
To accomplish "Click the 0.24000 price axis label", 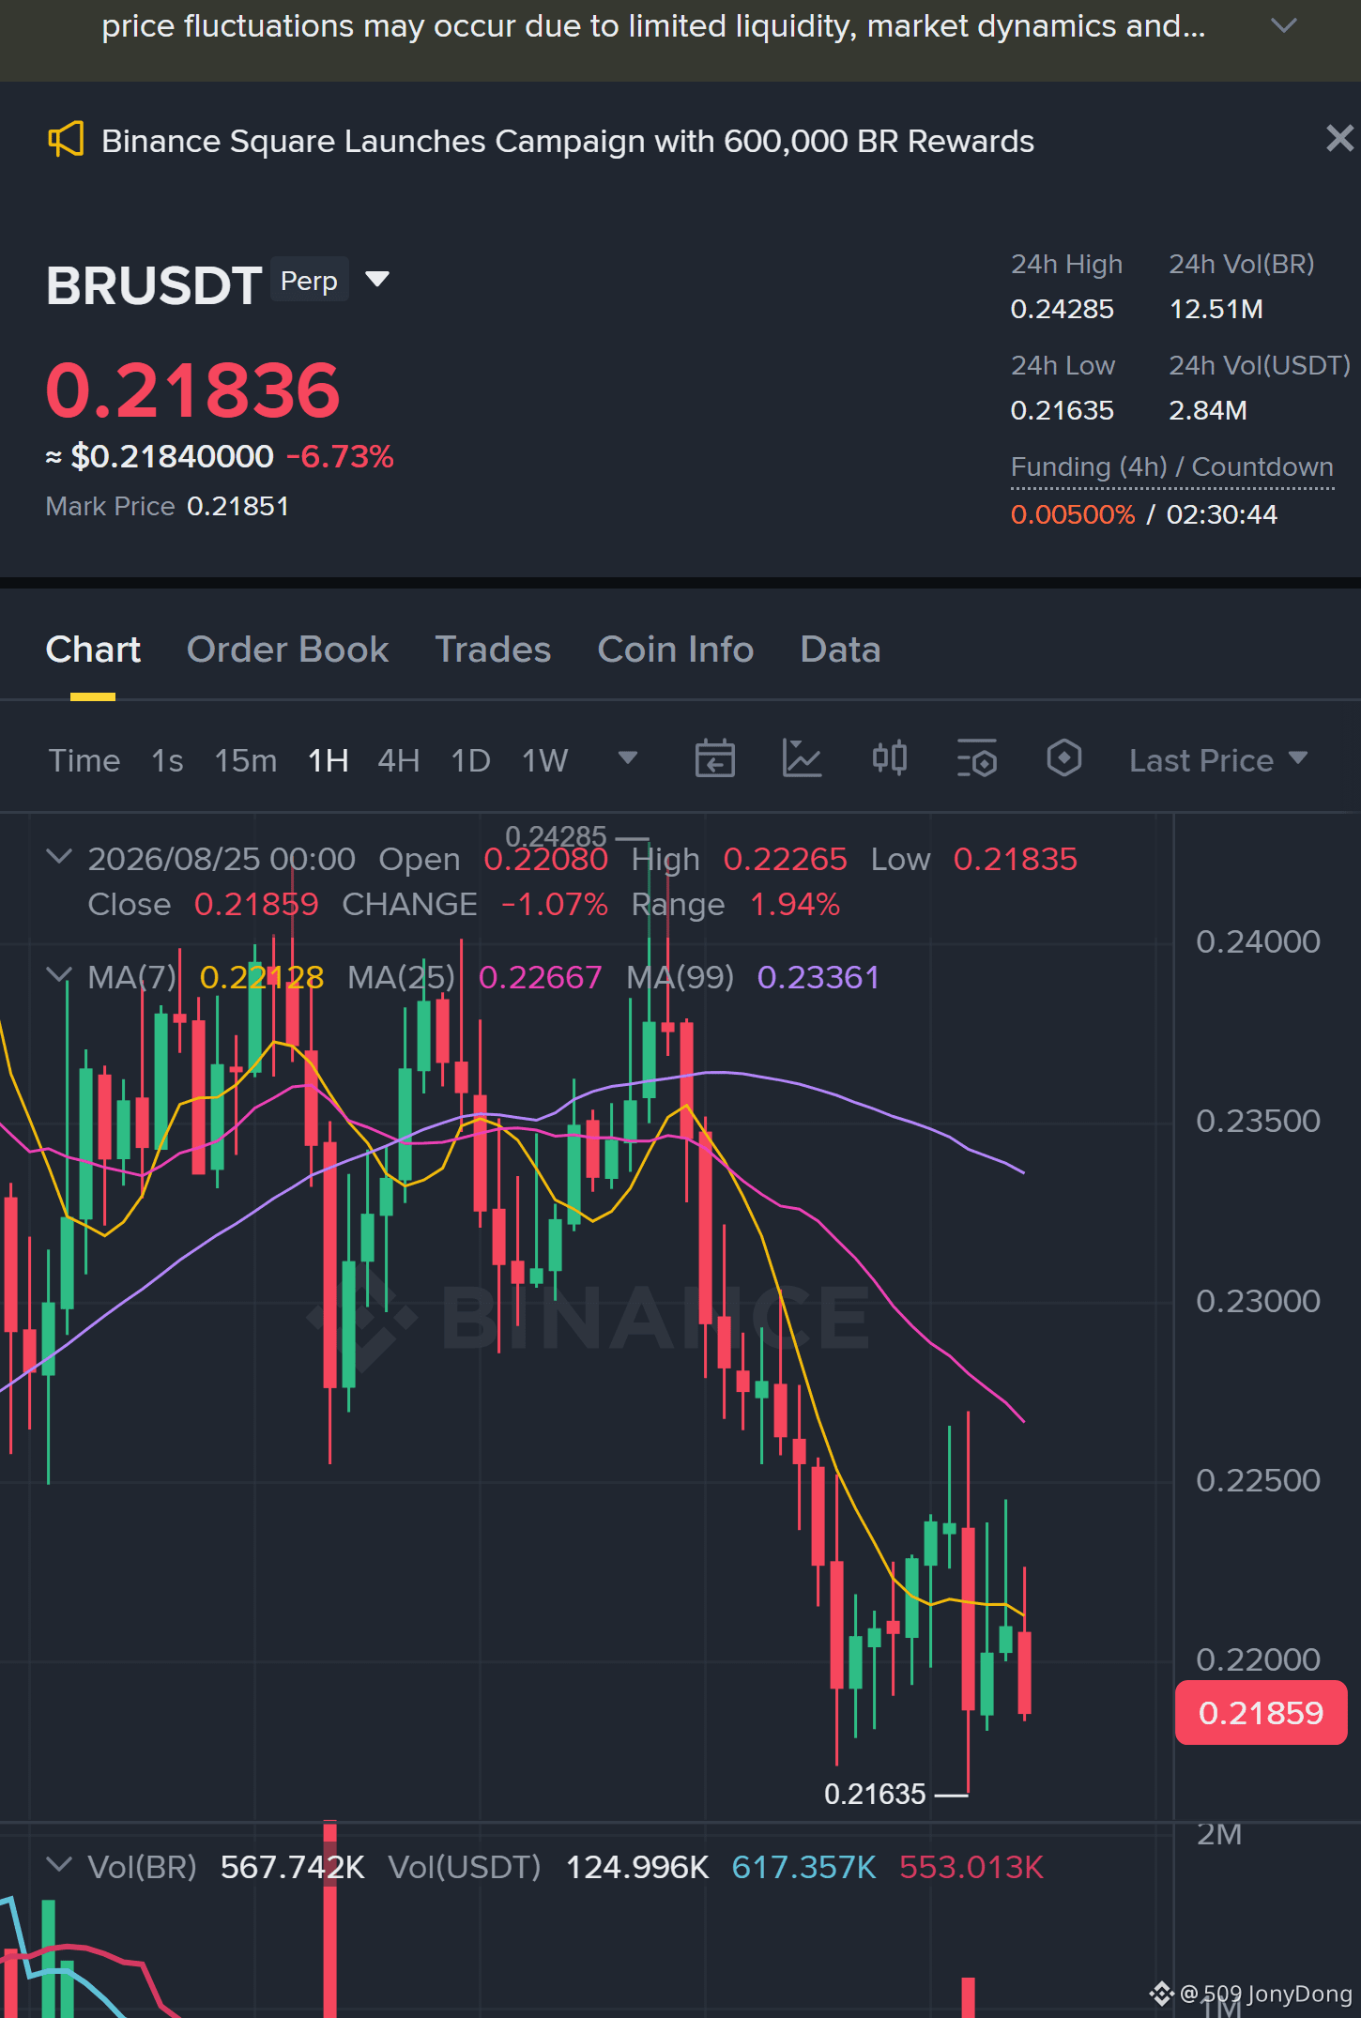I will pos(1258,941).
